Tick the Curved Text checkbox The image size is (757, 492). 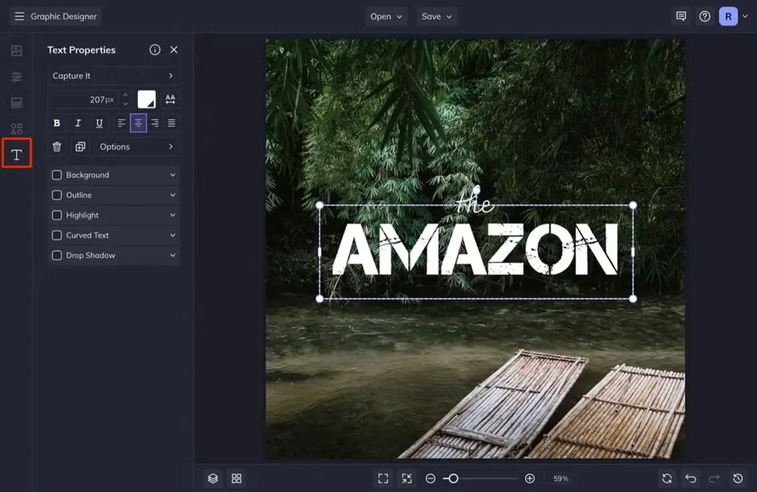(57, 236)
